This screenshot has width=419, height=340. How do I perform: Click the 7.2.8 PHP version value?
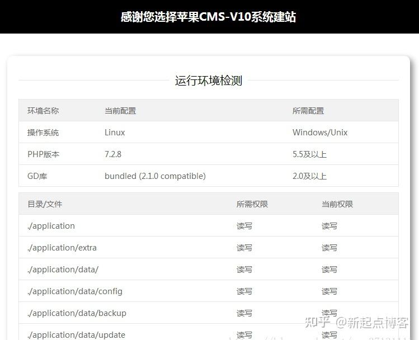tap(113, 154)
